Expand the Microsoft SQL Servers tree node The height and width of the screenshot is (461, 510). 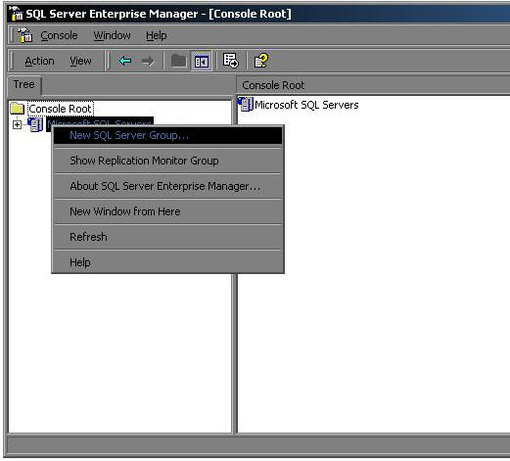pos(17,124)
